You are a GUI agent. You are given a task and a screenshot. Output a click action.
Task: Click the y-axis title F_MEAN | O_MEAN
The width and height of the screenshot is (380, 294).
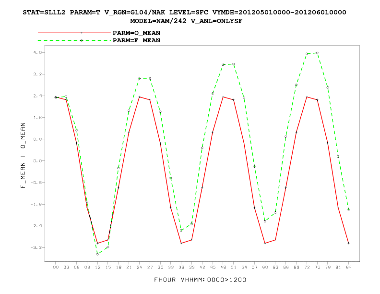23,155
